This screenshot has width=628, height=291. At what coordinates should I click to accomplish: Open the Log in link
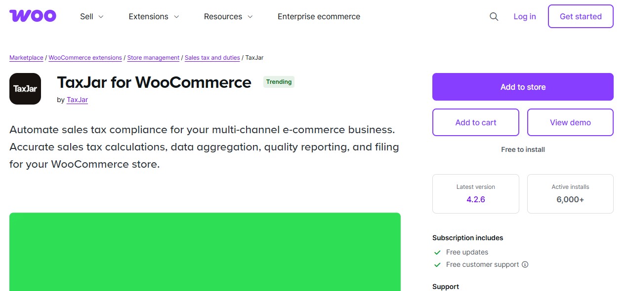coord(525,16)
